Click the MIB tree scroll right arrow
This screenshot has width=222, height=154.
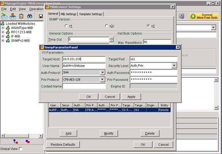pyautogui.click(x=41, y=136)
